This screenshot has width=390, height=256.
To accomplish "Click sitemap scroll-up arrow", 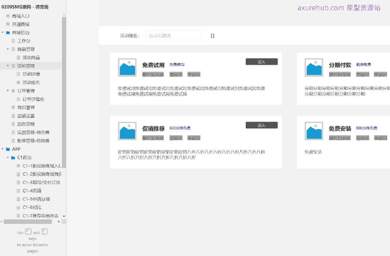I will [64, 15].
